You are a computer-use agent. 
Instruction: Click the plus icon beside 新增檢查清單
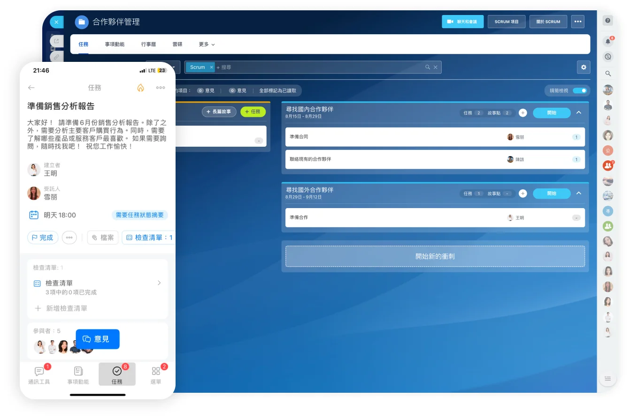coord(38,308)
